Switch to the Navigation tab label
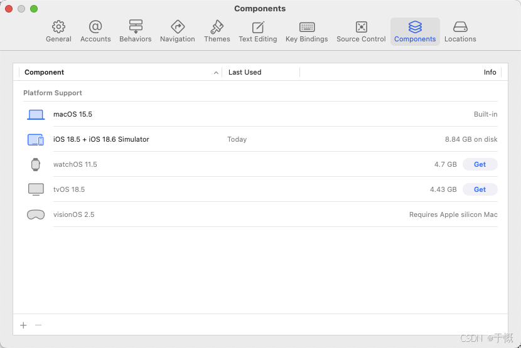Image resolution: width=521 pixels, height=348 pixels. coord(178,39)
